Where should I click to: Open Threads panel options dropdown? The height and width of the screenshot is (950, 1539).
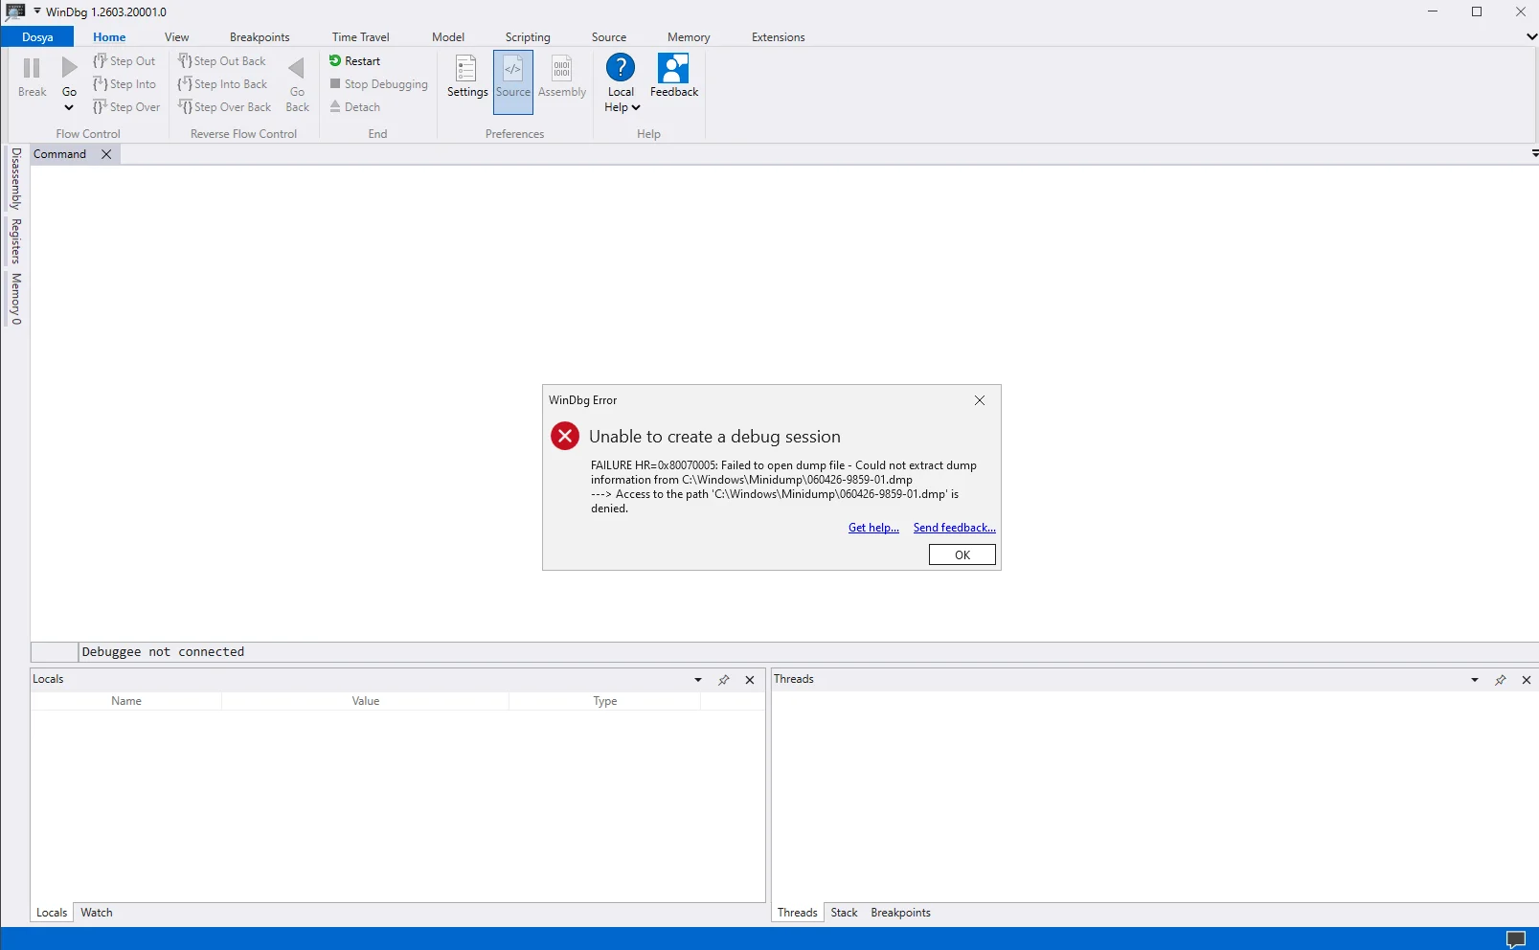coord(1475,680)
